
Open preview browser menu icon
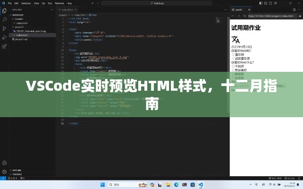click(300, 16)
